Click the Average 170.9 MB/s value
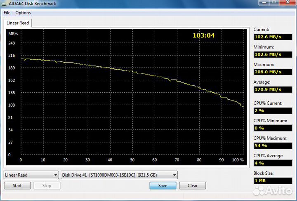Image resolution: width=297 pixels, height=201 pixels. pos(273,89)
